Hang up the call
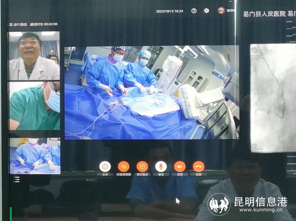296x221 pixels. tap(198, 166)
